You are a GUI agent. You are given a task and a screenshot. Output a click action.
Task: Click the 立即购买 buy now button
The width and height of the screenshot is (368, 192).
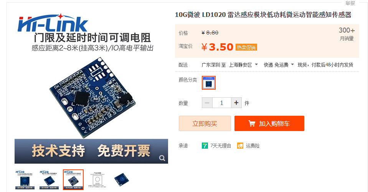point(205,123)
